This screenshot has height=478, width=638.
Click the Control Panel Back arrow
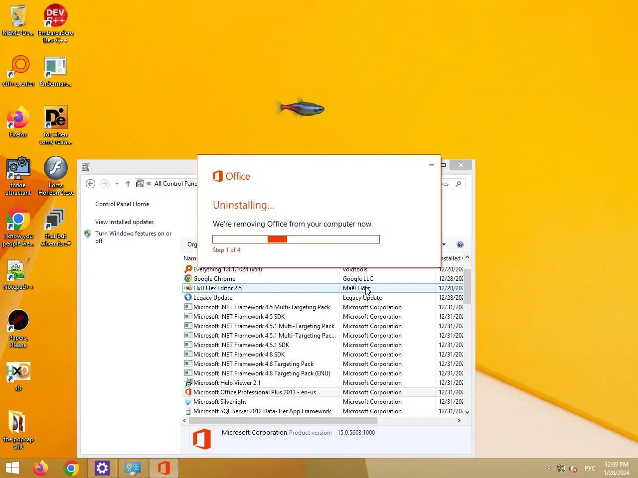(x=91, y=184)
